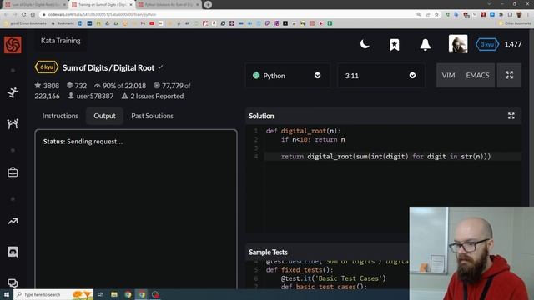
Task: Click the Status: Sending request text
Action: (83, 142)
